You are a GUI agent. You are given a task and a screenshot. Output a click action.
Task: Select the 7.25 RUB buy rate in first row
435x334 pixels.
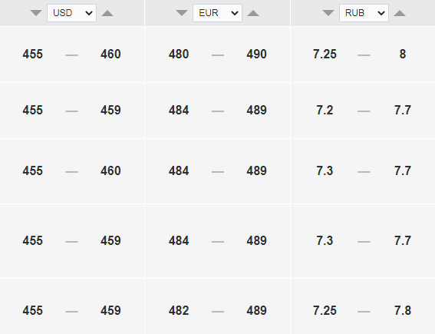pyautogui.click(x=325, y=55)
